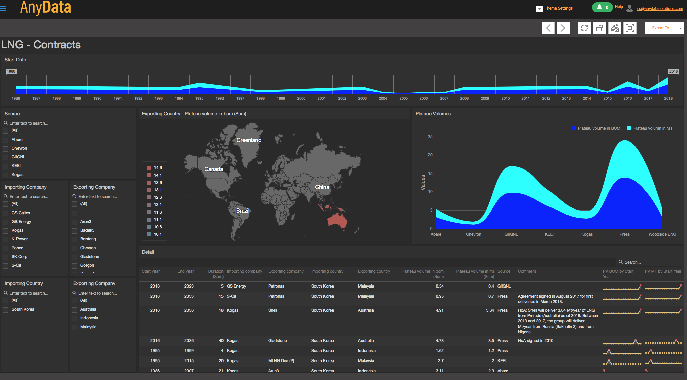The width and height of the screenshot is (687, 380).
Task: Check GS Caltex importing company checkbox
Action: coord(6,213)
